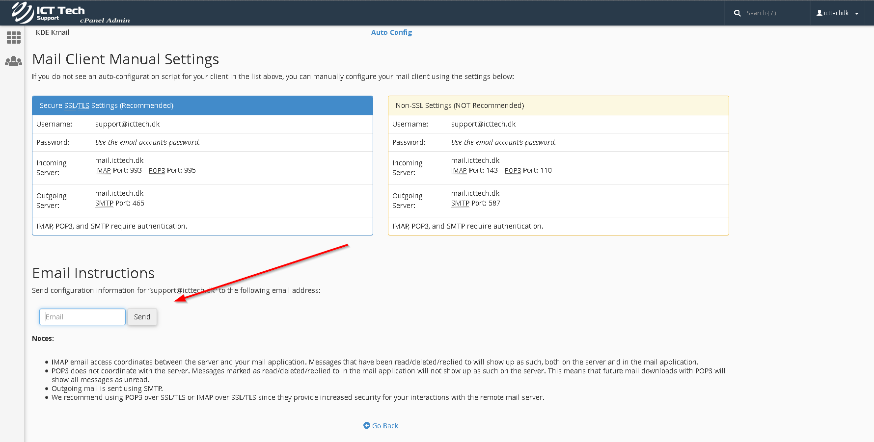874x442 pixels.
Task: Click the Go Back link
Action: pos(385,426)
